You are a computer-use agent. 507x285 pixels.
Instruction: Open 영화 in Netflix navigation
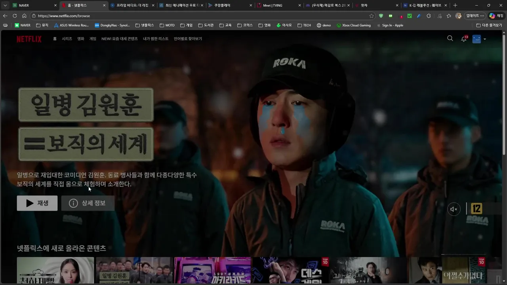click(x=81, y=39)
